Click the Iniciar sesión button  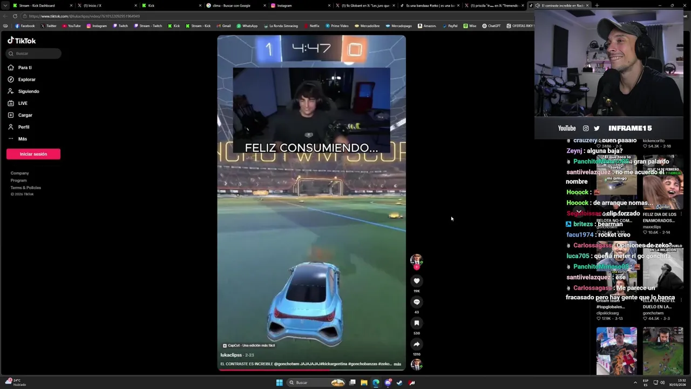33,154
